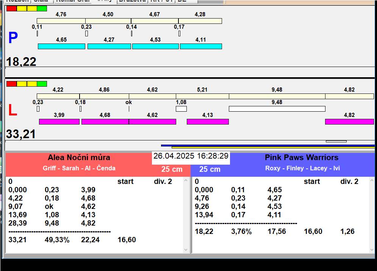Click the Pink Paws Warriors team header
This screenshot has height=271, width=377.
(x=302, y=158)
